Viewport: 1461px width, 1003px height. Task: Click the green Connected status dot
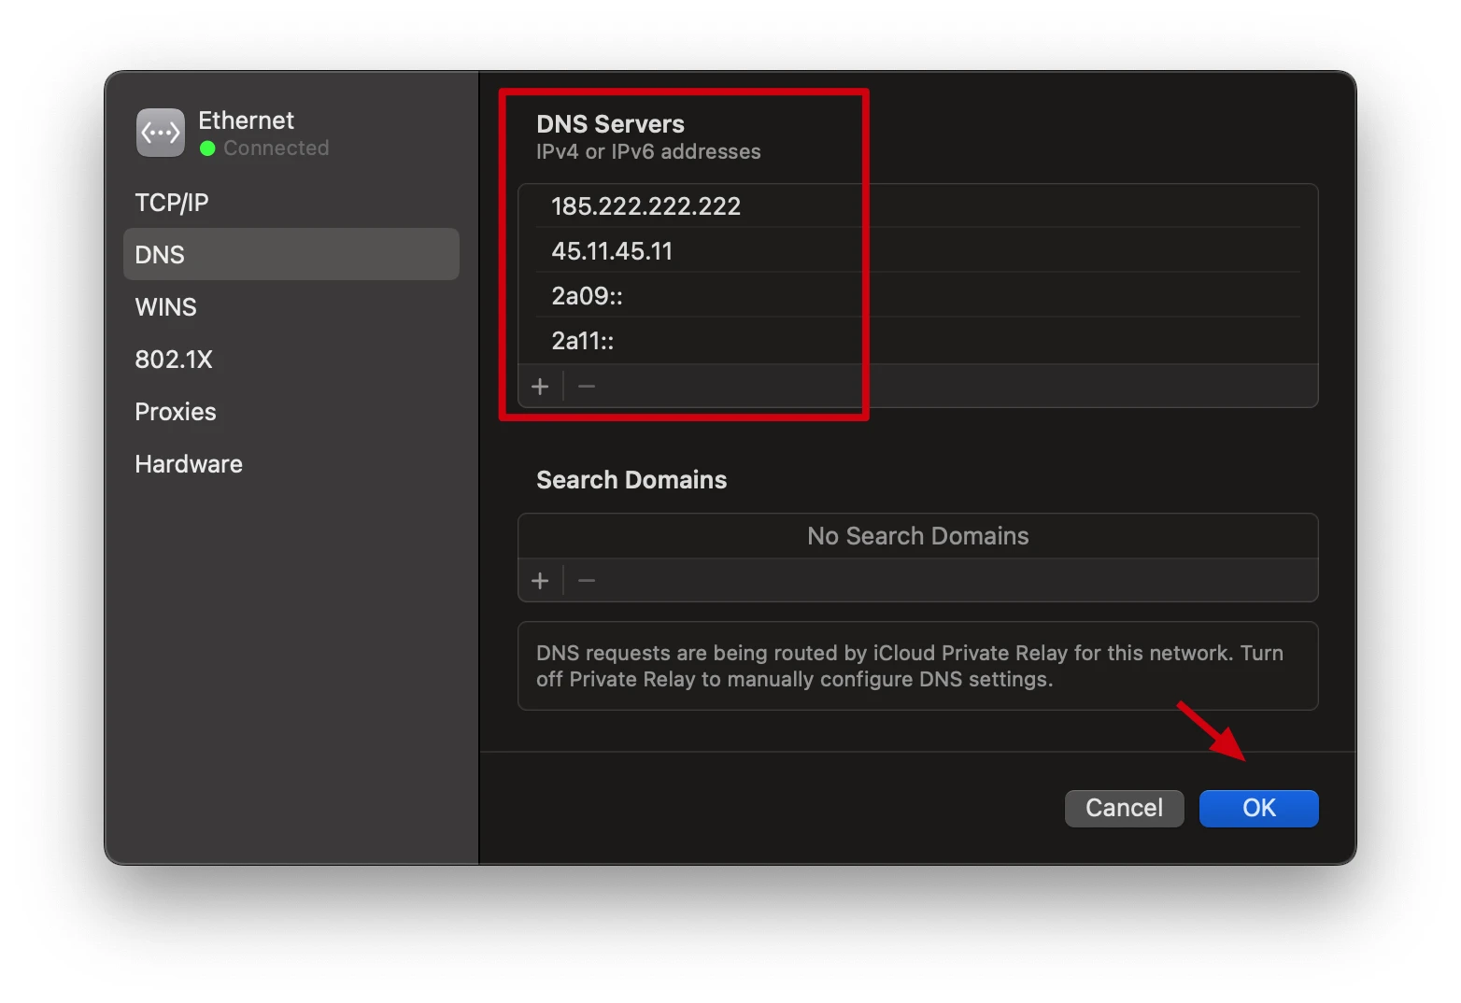click(207, 148)
